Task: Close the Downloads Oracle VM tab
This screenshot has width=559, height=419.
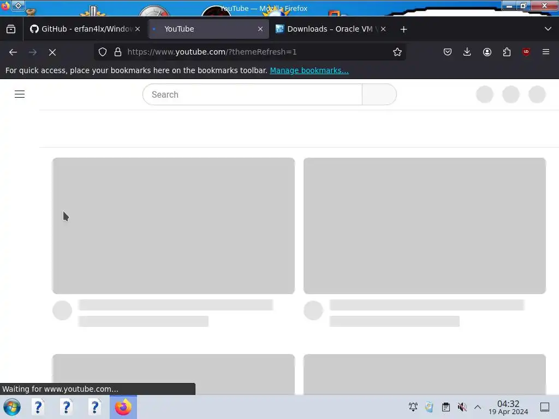Action: click(383, 29)
